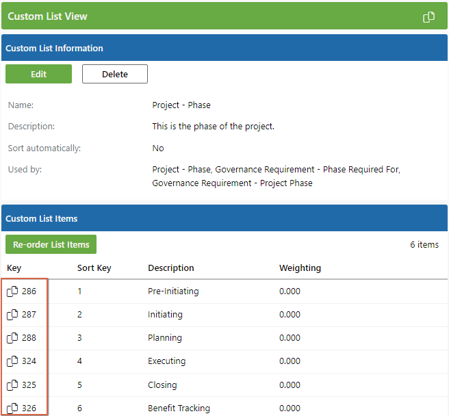Click the Initiating description cell
The width and height of the screenshot is (449, 416).
(165, 315)
